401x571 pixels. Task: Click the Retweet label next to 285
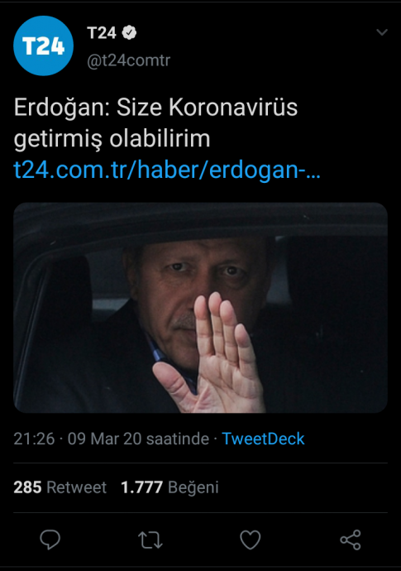[76, 487]
